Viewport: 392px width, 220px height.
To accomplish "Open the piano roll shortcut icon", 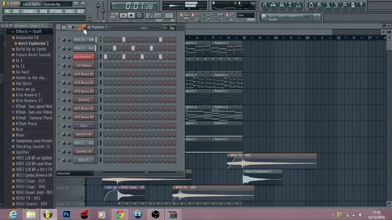I will (x=282, y=5).
